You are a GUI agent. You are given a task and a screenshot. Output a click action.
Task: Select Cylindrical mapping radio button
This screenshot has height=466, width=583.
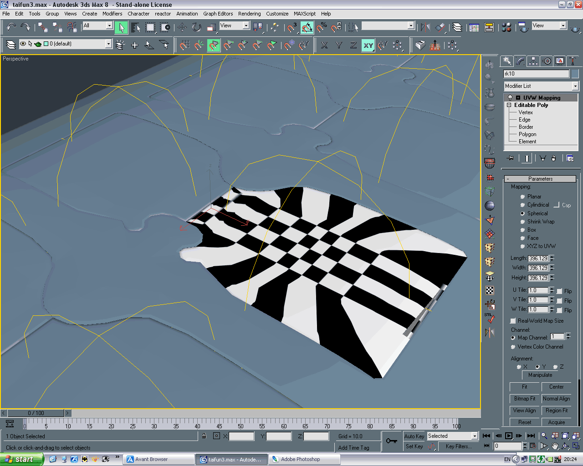tap(522, 205)
